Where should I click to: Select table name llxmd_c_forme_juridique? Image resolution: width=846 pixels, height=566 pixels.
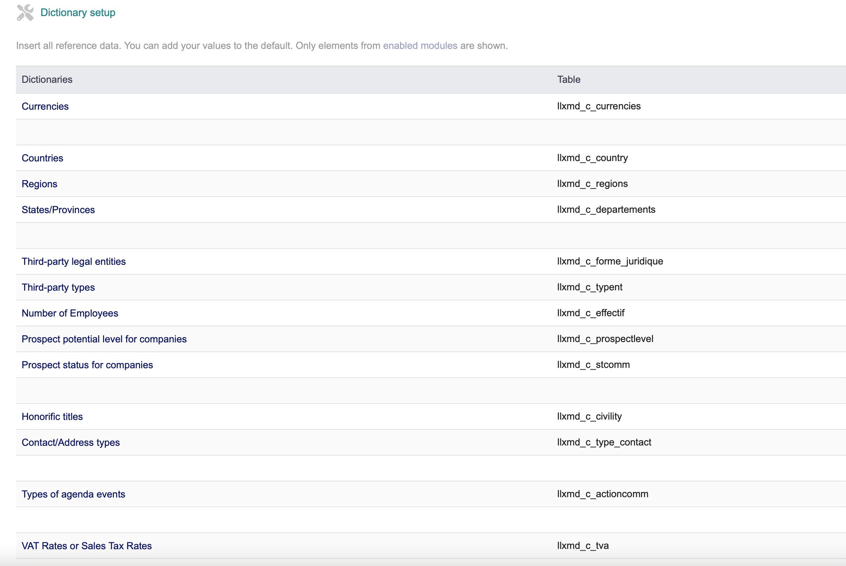tap(610, 261)
